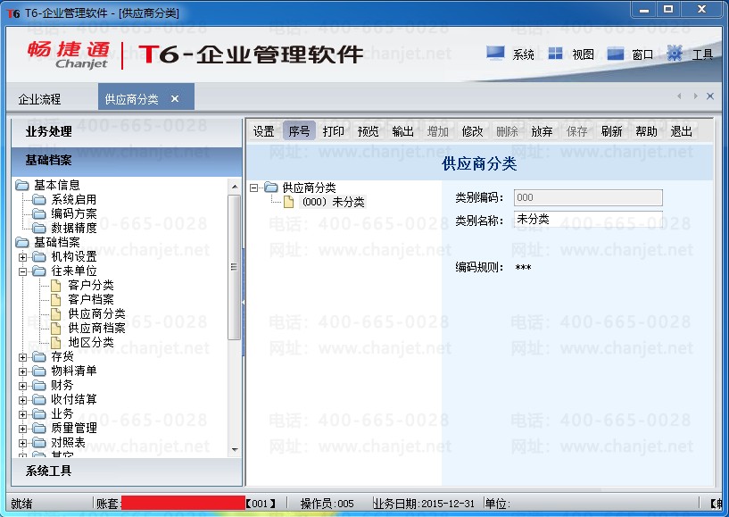Click the 增加 toolbar button
Image resolution: width=729 pixels, height=517 pixels.
[437, 131]
